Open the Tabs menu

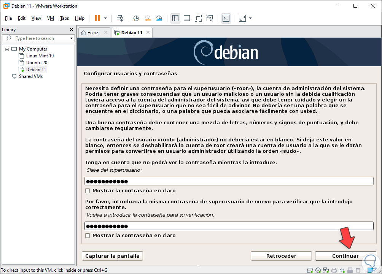pyautogui.click(x=64, y=18)
